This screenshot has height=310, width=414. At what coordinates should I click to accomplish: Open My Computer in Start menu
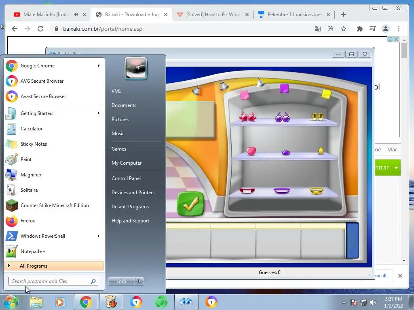pos(127,163)
